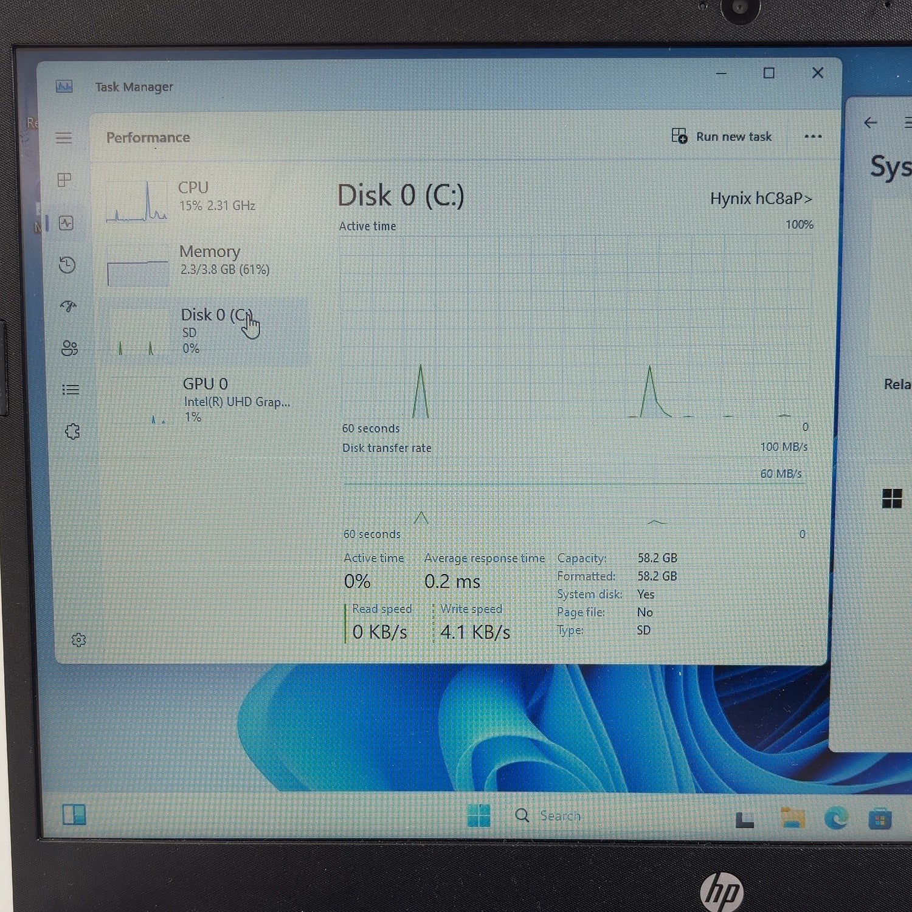The height and width of the screenshot is (912, 912).
Task: Open the Startup apps sidebar icon
Action: pyautogui.click(x=69, y=306)
